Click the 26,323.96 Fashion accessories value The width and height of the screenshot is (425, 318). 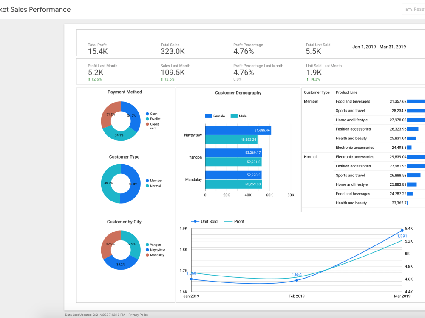click(398, 129)
